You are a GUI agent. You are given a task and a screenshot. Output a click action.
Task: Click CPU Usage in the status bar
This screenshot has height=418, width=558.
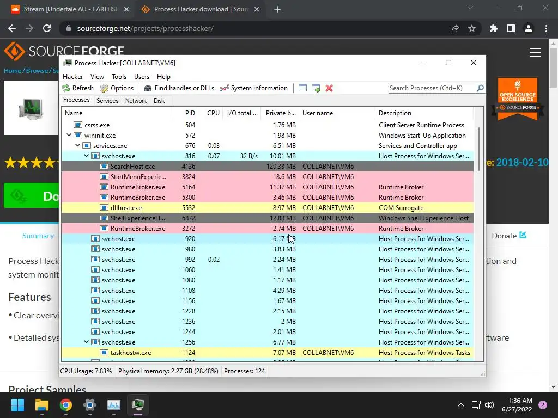pos(86,371)
